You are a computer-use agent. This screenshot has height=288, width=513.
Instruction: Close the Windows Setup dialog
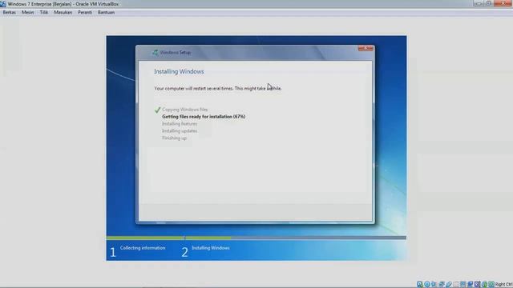366,48
